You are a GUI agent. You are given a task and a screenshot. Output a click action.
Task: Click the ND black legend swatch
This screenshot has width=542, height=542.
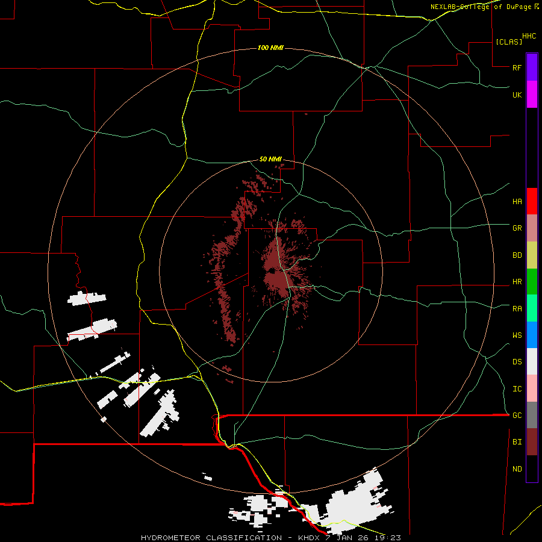click(x=532, y=469)
